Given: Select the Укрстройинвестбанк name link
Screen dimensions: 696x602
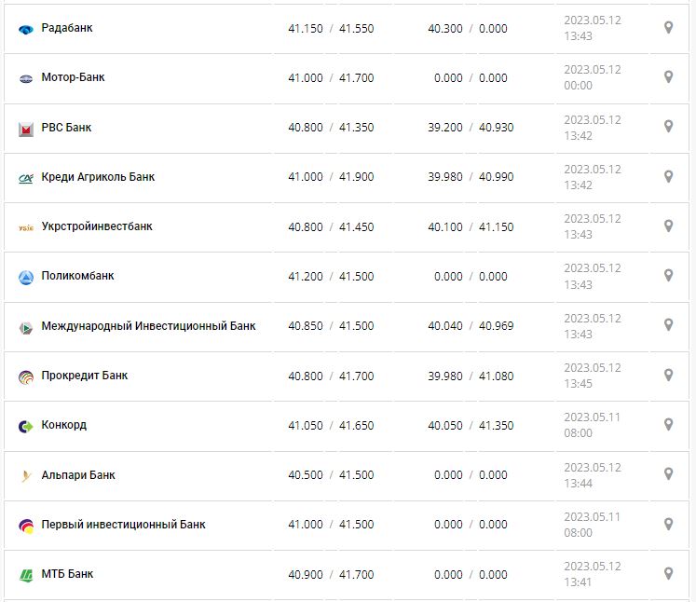Looking at the screenshot, I should pyautogui.click(x=97, y=226).
